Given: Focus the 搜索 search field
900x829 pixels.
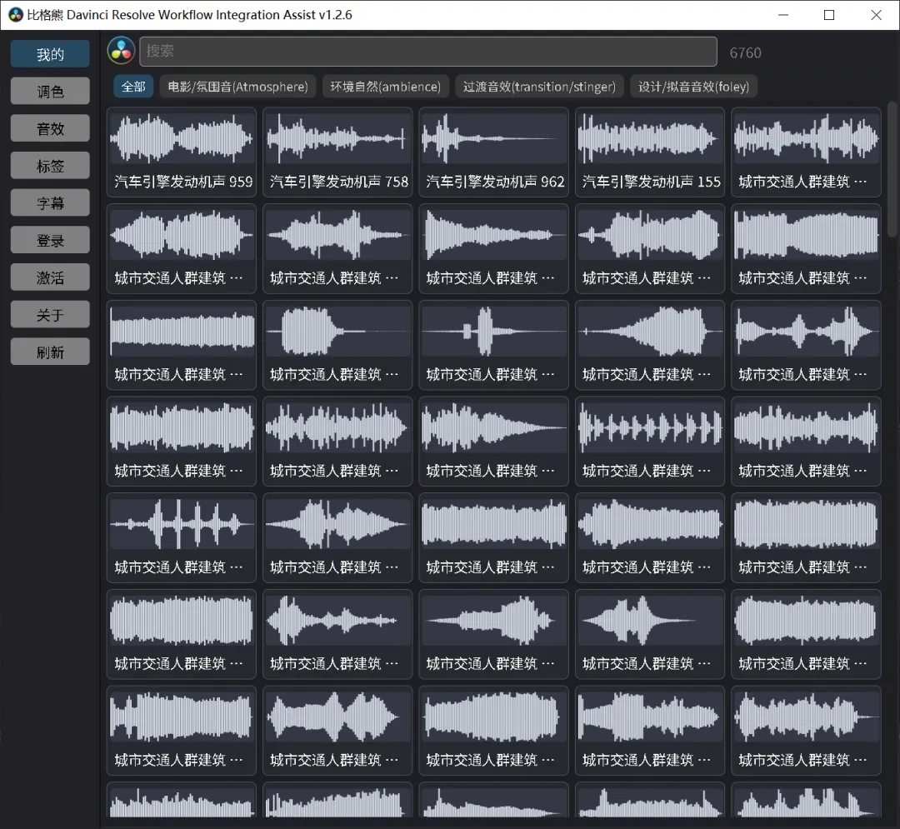Looking at the screenshot, I should click(428, 52).
